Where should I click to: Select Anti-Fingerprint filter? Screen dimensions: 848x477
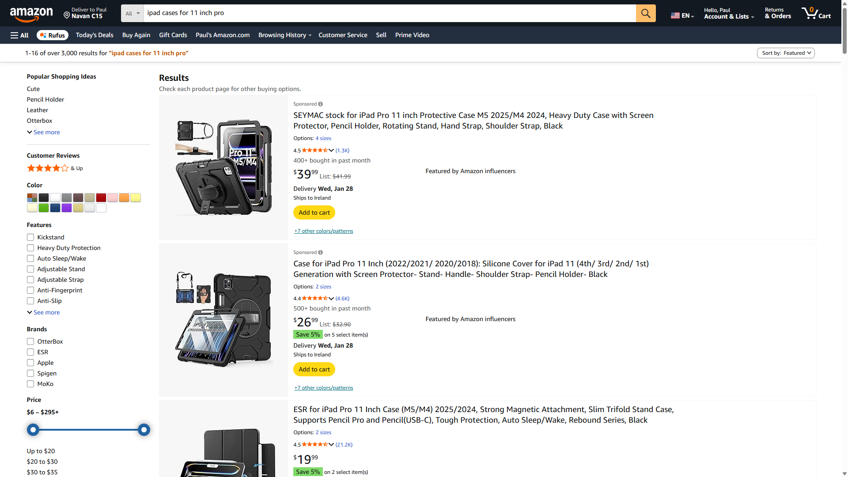[30, 291]
